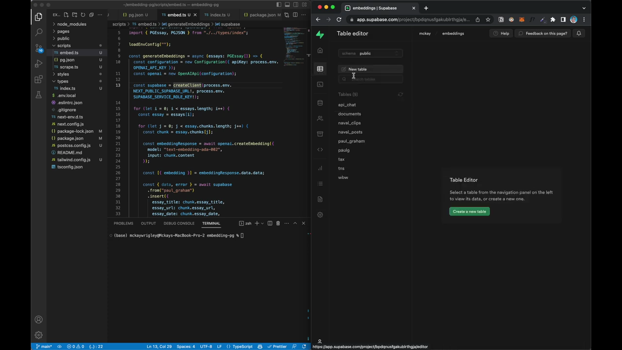Open Source Control with the 10 badge
This screenshot has height=350, width=622.
click(x=38, y=48)
